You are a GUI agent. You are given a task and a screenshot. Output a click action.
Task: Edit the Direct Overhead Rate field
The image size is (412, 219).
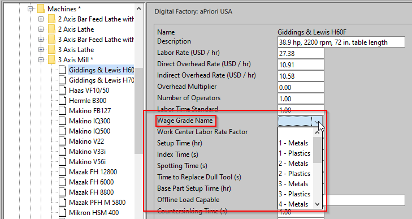click(x=301, y=65)
